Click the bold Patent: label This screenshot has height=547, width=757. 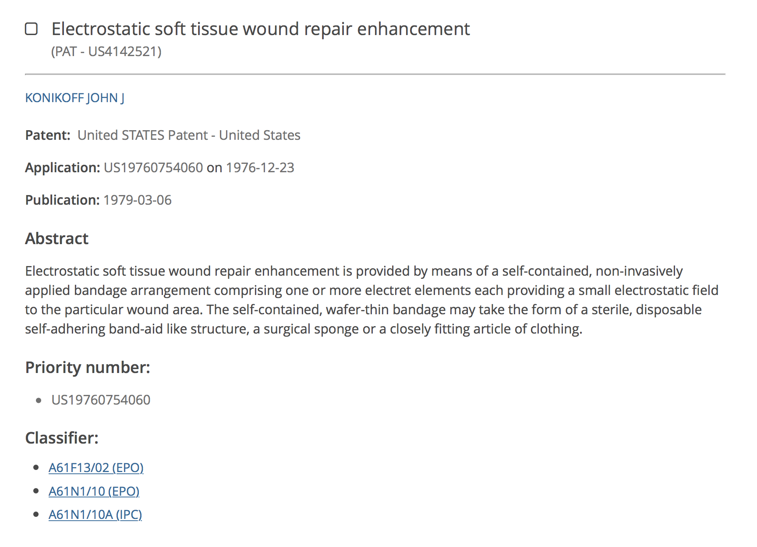pyautogui.click(x=47, y=135)
